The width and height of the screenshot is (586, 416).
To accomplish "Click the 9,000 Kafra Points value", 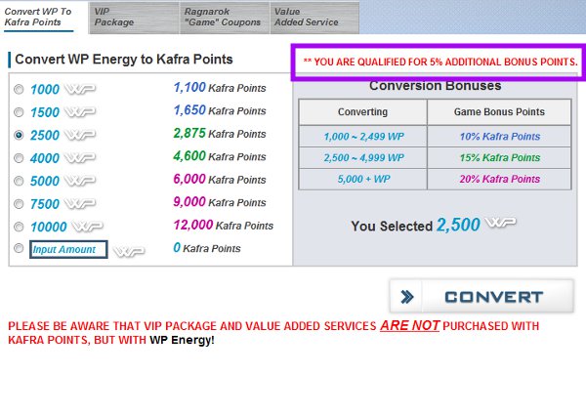I will [x=220, y=202].
